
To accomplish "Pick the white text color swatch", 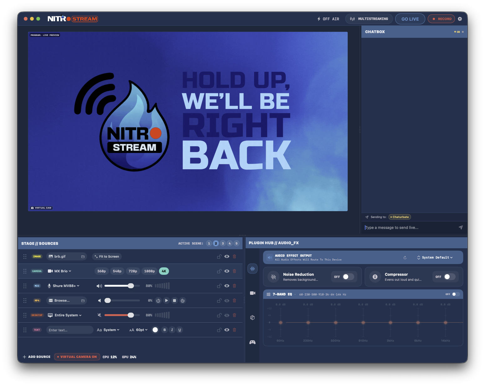I will point(155,330).
